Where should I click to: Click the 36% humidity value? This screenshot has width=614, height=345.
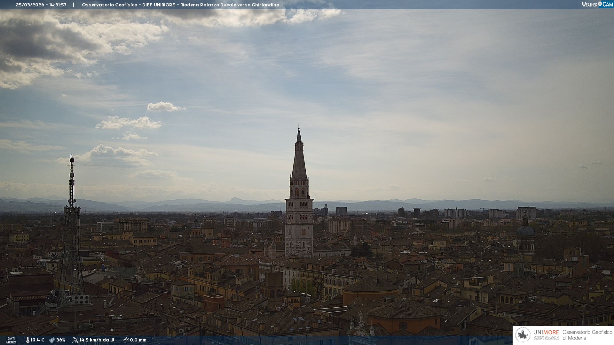pos(61,340)
